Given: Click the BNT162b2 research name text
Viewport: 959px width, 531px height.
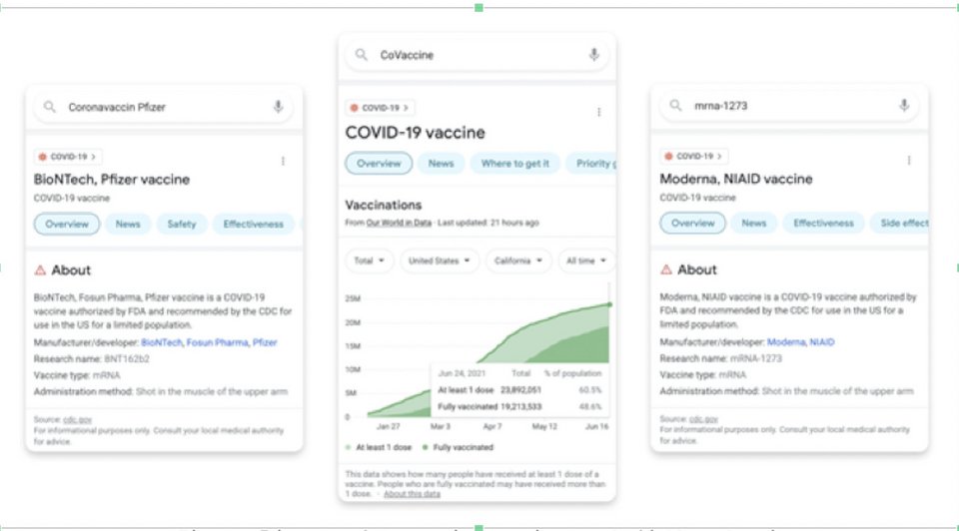Looking at the screenshot, I should coord(127,358).
